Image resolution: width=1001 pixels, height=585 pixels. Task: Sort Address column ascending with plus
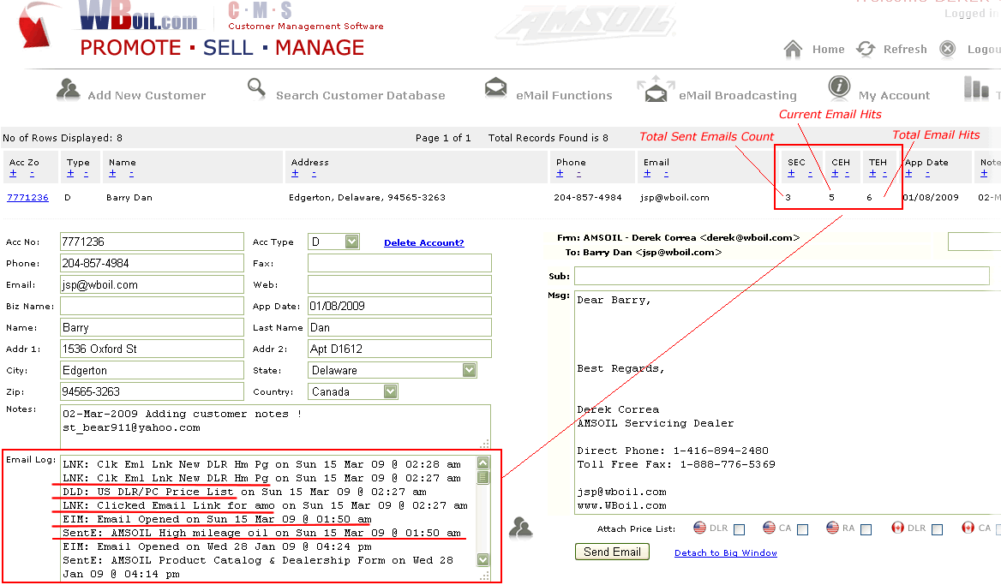(x=295, y=174)
